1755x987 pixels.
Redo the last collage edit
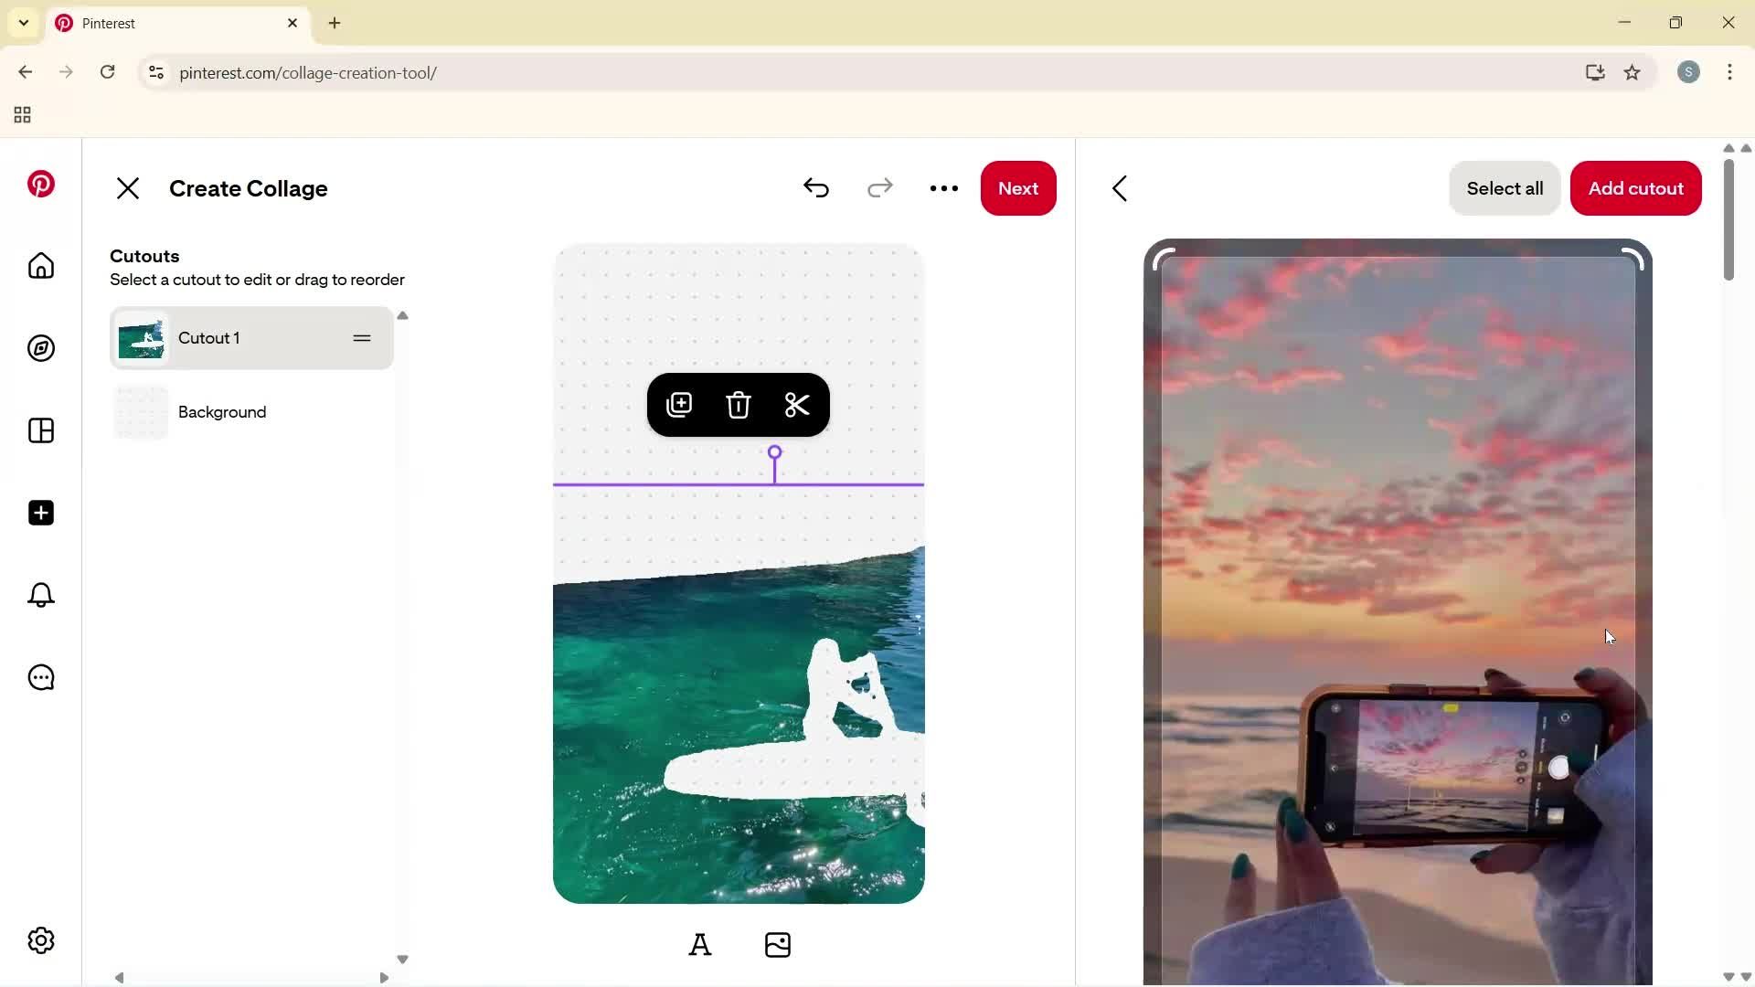(879, 188)
